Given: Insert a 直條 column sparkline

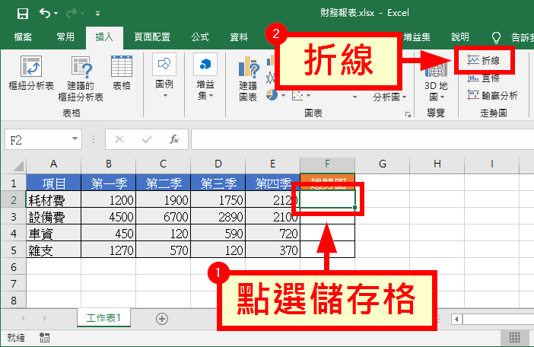Looking at the screenshot, I should pos(484,78).
